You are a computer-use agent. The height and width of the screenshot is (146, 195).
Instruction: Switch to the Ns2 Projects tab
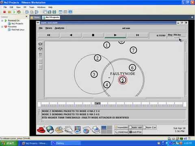point(51,17)
